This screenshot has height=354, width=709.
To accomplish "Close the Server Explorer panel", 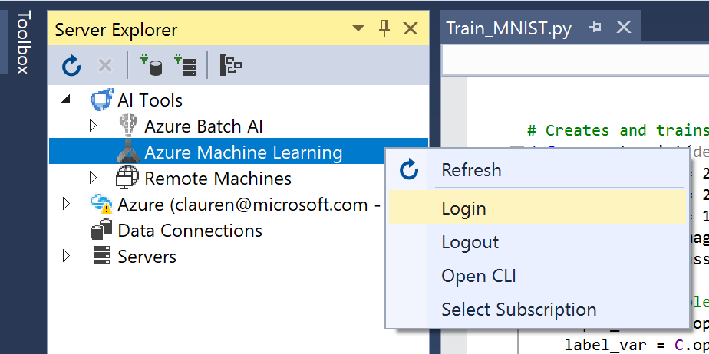I will pos(410,29).
